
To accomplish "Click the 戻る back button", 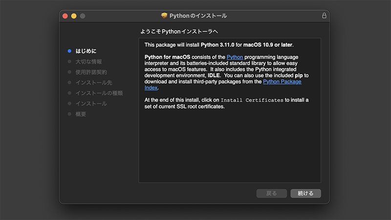I will pos(272,193).
